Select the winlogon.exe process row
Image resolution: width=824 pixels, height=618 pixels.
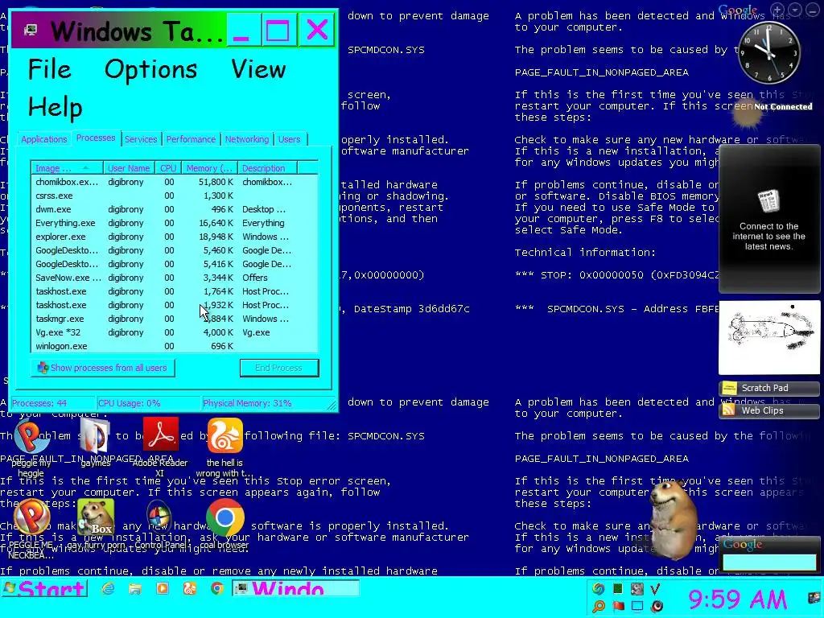point(175,346)
